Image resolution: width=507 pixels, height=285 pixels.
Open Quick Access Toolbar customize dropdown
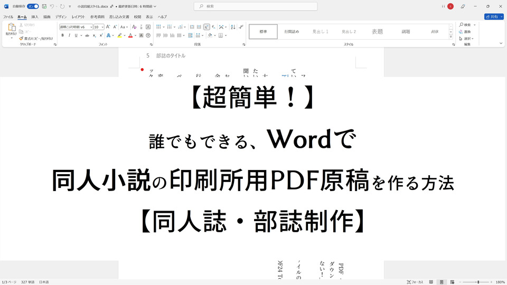click(x=70, y=6)
